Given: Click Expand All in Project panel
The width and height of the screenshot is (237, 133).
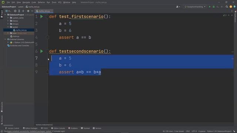Looking at the screenshot, I should tap(19, 11).
